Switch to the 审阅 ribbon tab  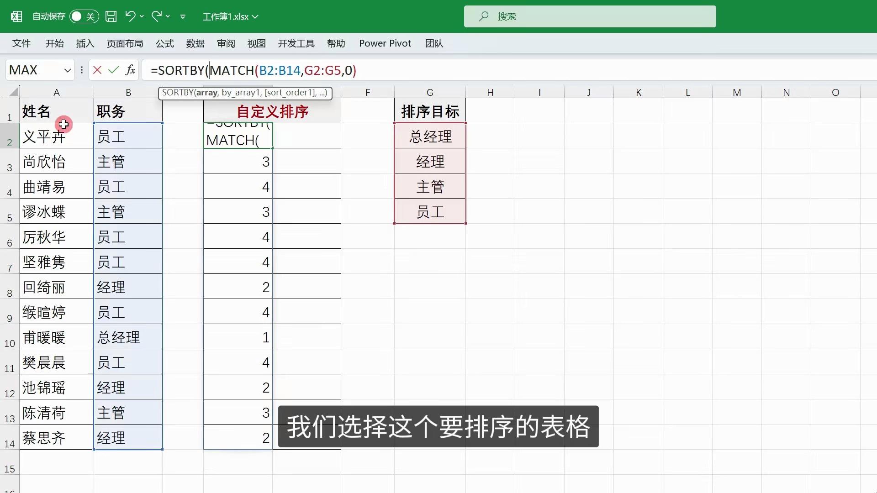point(226,43)
